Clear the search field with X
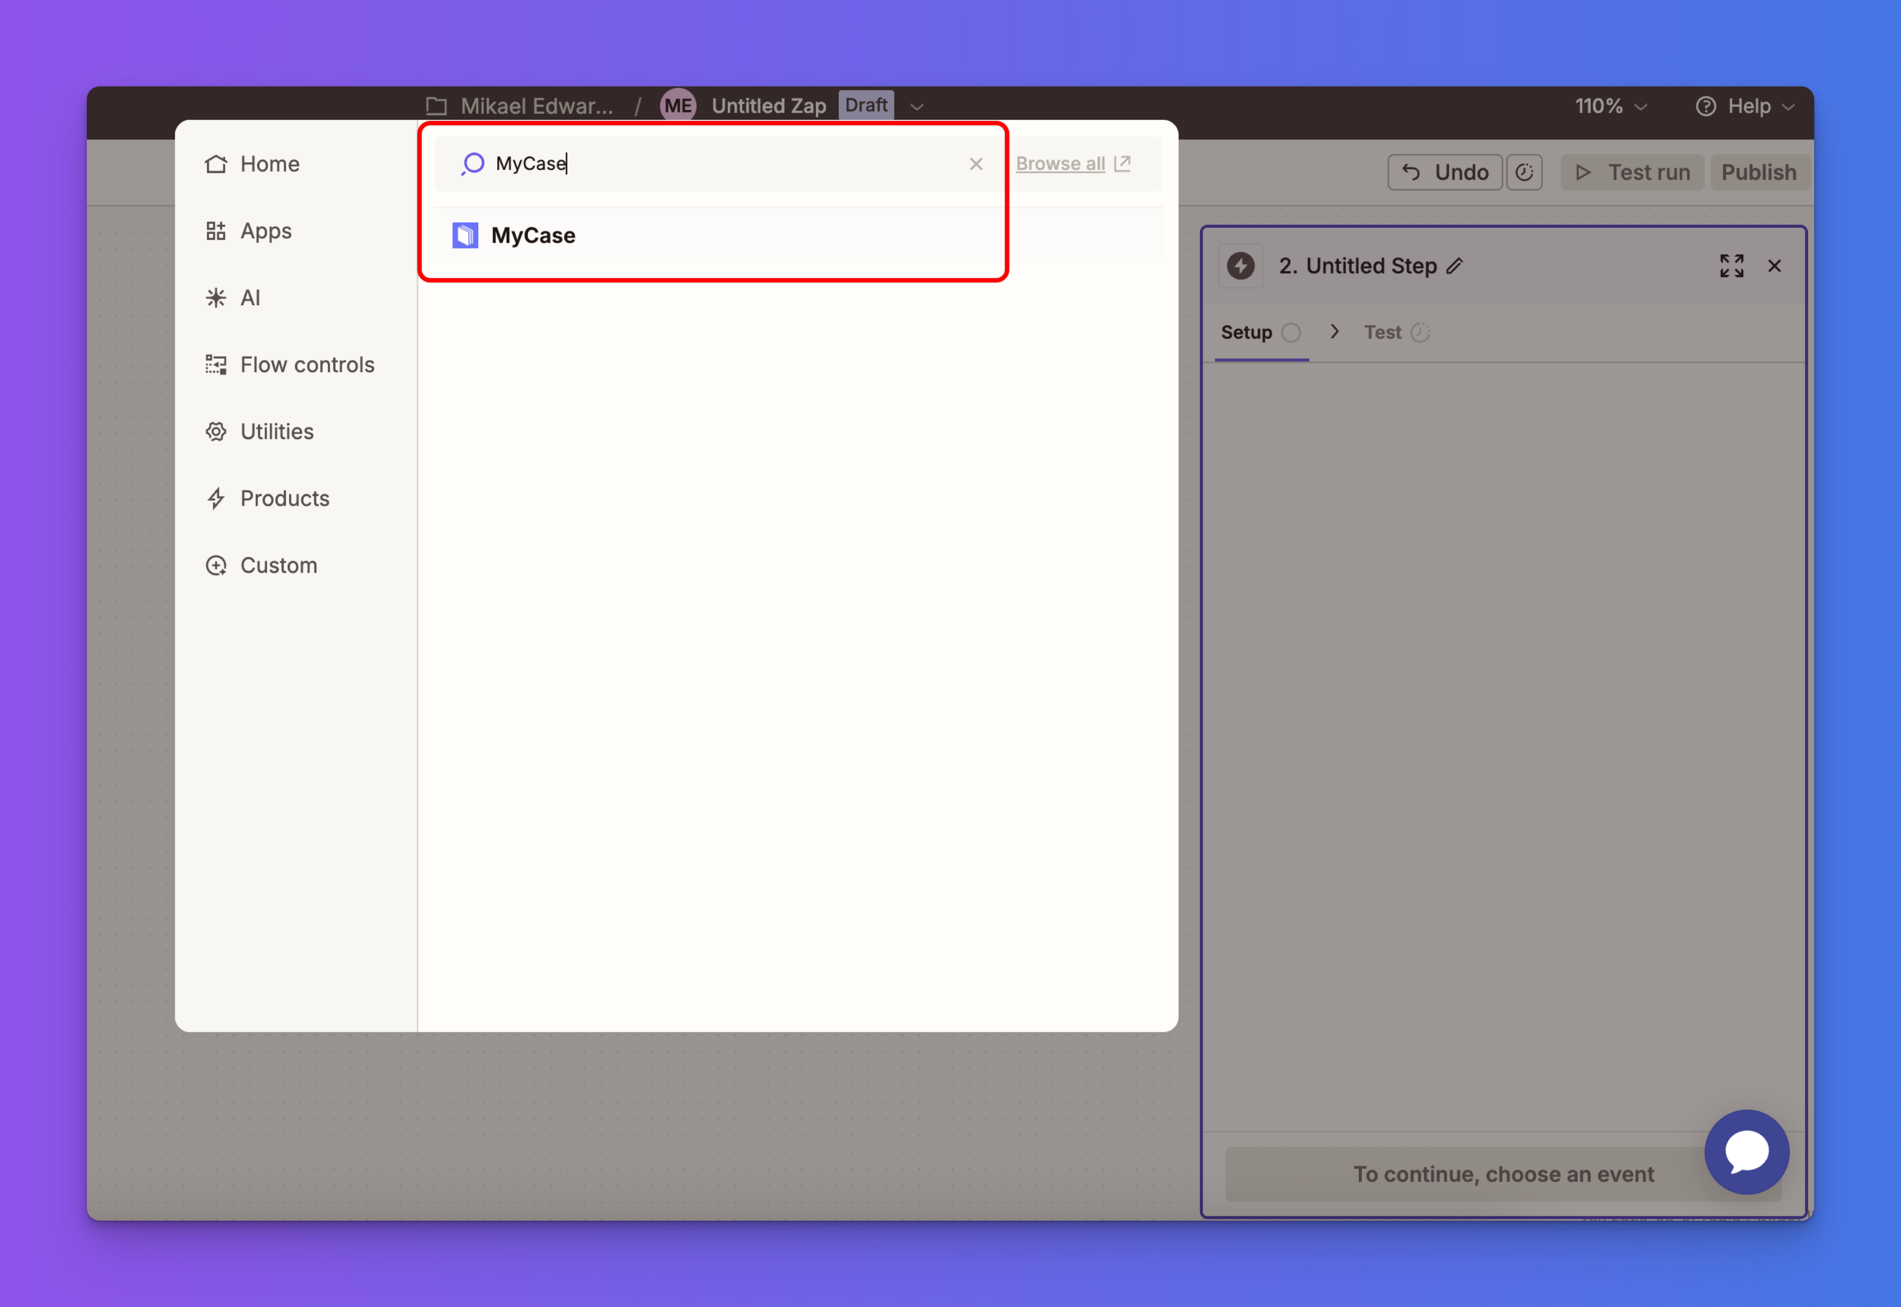Viewport: 1901px width, 1307px height. click(x=976, y=165)
